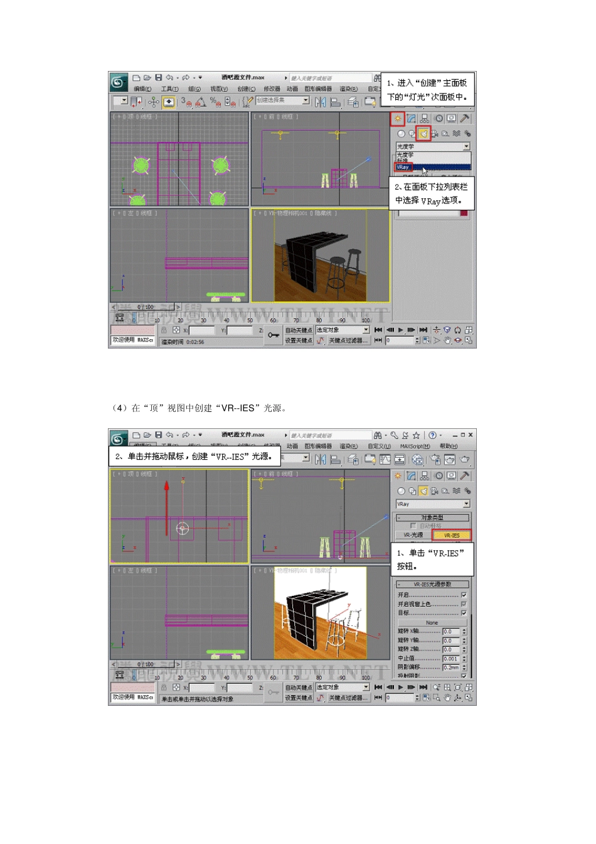Click the Open file icon in the lower screenshot
The width and height of the screenshot is (596, 844).
click(x=147, y=435)
